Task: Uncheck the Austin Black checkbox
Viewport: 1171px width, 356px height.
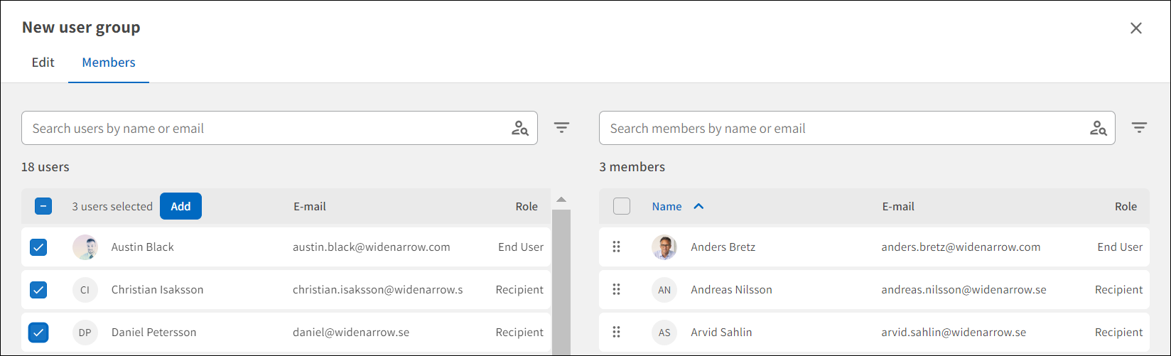Action: [38, 247]
